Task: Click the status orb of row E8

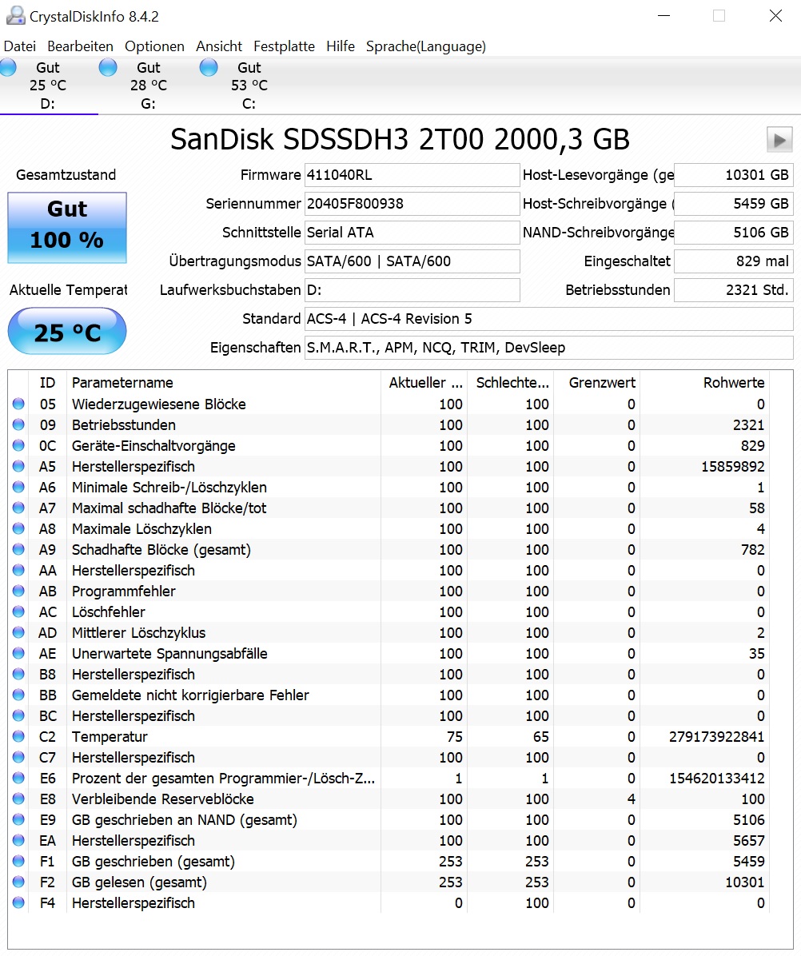Action: tap(19, 798)
